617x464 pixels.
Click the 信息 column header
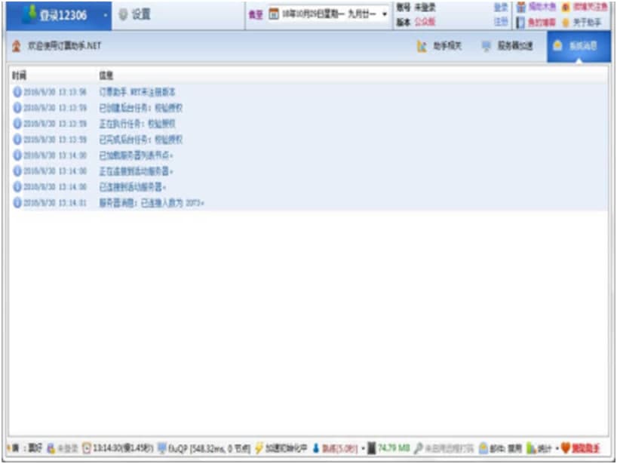click(x=106, y=75)
